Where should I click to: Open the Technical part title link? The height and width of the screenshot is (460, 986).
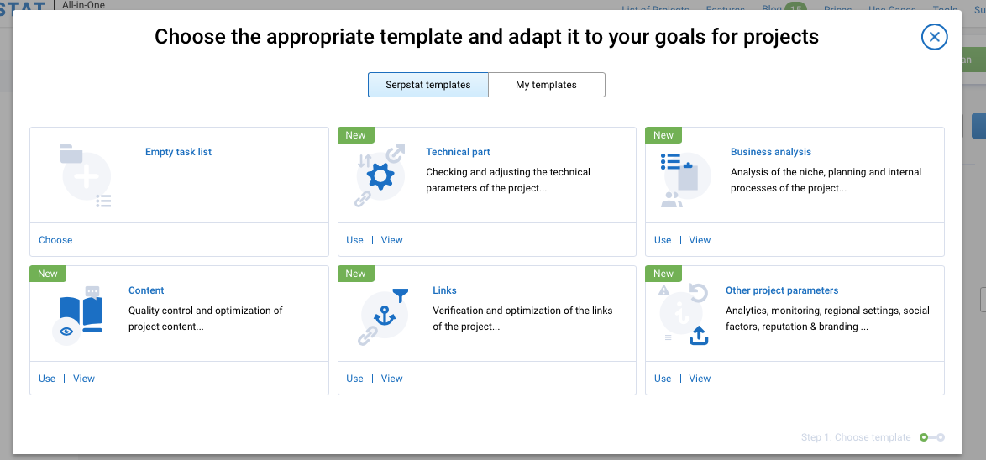458,152
